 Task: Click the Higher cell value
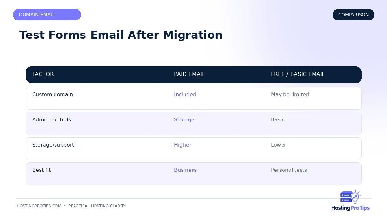click(183, 145)
